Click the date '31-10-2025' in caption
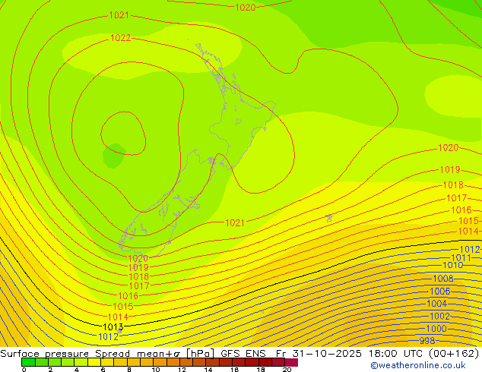The height and width of the screenshot is (372, 482). tap(327, 354)
